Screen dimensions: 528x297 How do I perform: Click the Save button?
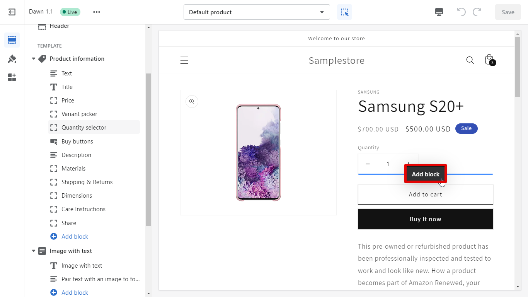[x=508, y=12]
